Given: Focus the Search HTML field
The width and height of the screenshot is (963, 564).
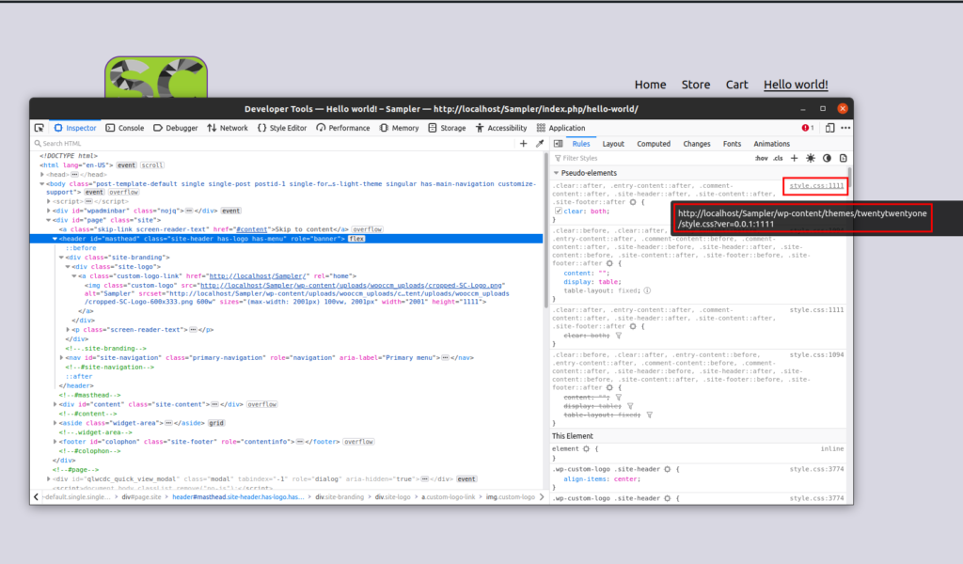Looking at the screenshot, I should 274,144.
